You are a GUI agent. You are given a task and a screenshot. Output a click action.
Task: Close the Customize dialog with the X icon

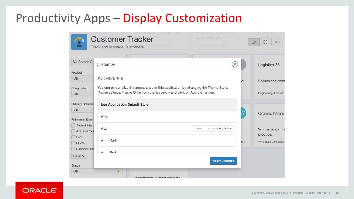tap(235, 64)
